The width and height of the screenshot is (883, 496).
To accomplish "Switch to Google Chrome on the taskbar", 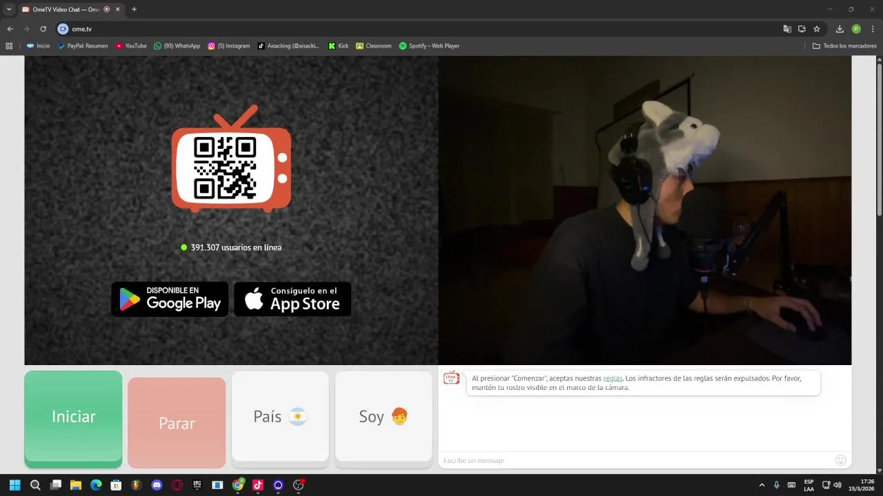I will (238, 485).
